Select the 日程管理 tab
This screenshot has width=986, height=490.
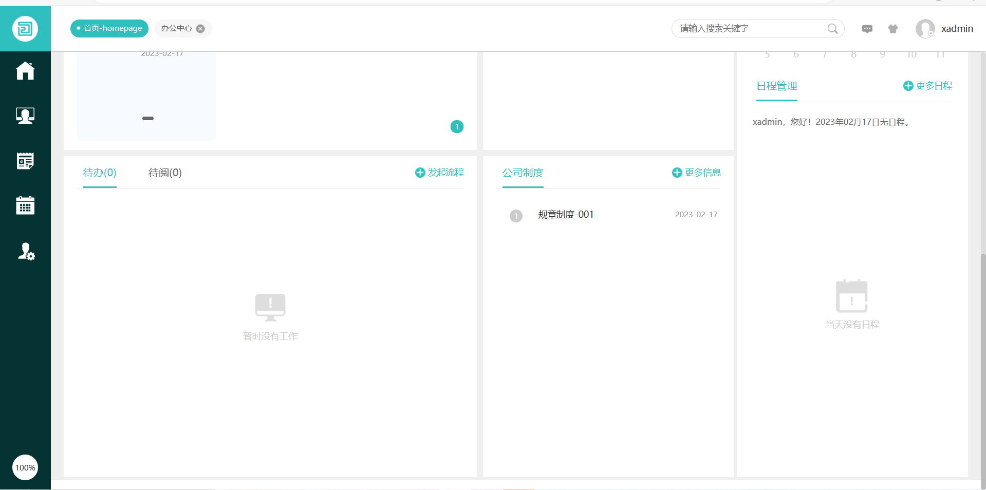click(777, 86)
